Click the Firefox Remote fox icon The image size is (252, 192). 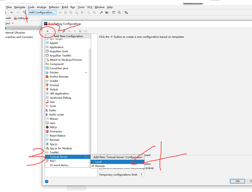[x=47, y=77]
